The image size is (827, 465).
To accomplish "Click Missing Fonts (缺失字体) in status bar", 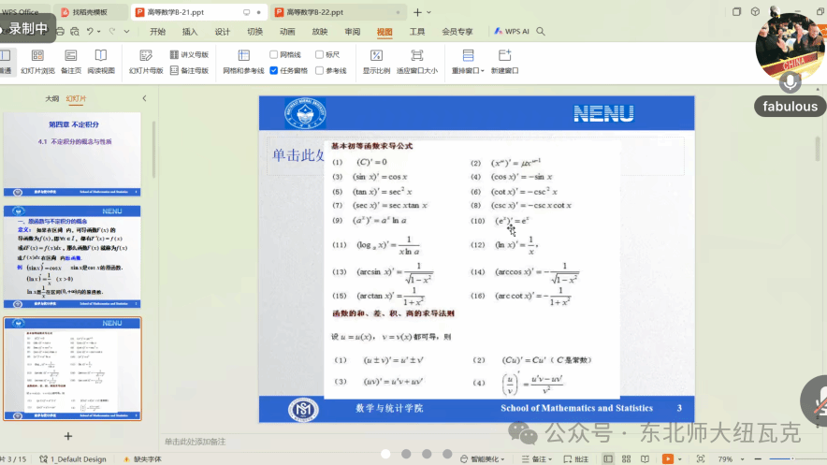I will pos(142,459).
